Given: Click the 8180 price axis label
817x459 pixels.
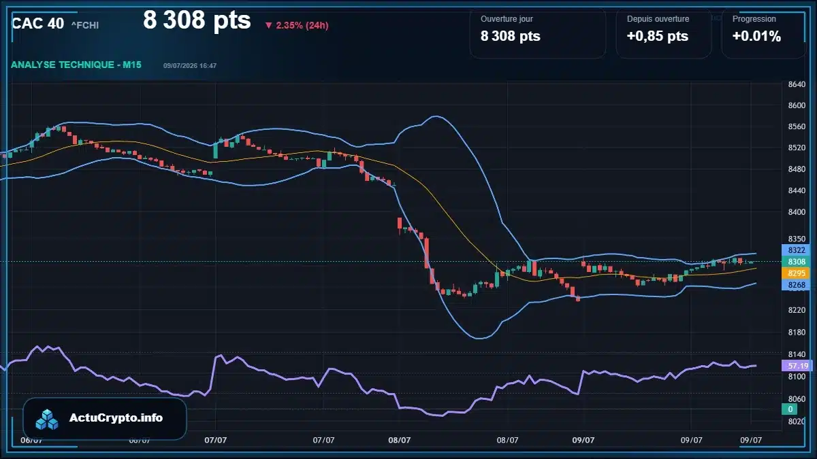Looking at the screenshot, I should point(797,332).
